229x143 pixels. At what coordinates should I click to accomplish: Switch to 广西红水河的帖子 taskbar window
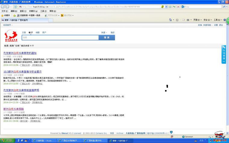tap(69, 141)
